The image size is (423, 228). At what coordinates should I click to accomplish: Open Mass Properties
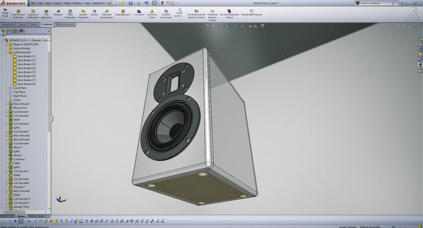(70, 14)
